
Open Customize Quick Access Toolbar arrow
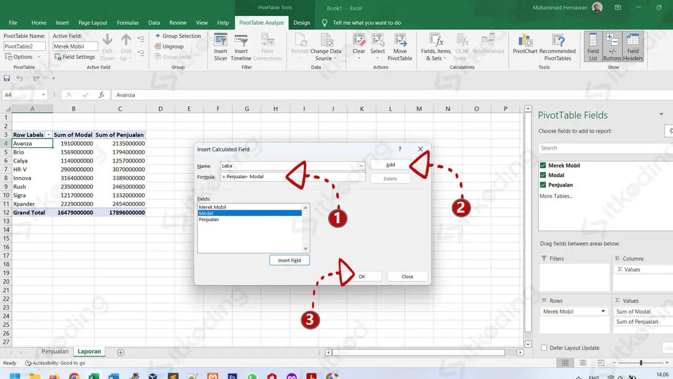(53, 78)
